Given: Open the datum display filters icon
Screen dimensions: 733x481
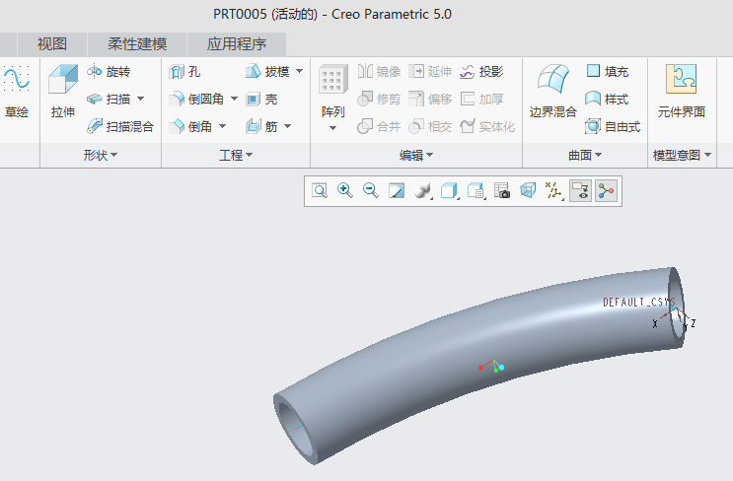Looking at the screenshot, I should coord(554,190).
